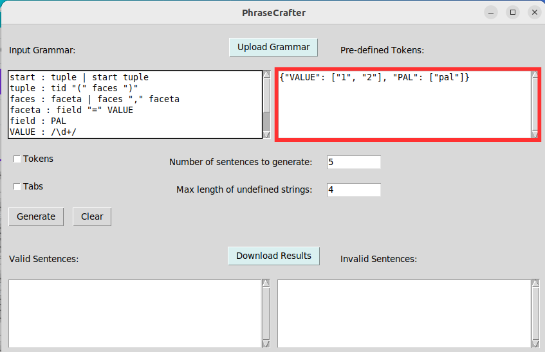The width and height of the screenshot is (545, 352).
Task: Clear all fields with the Clear button
Action: tap(92, 216)
